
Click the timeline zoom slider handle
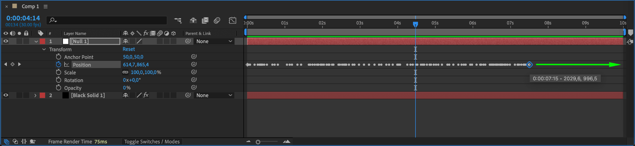(x=258, y=142)
